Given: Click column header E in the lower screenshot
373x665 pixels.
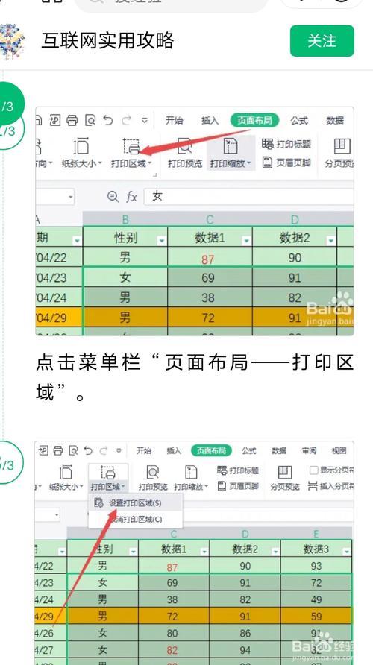Looking at the screenshot, I should pyautogui.click(x=316, y=533).
